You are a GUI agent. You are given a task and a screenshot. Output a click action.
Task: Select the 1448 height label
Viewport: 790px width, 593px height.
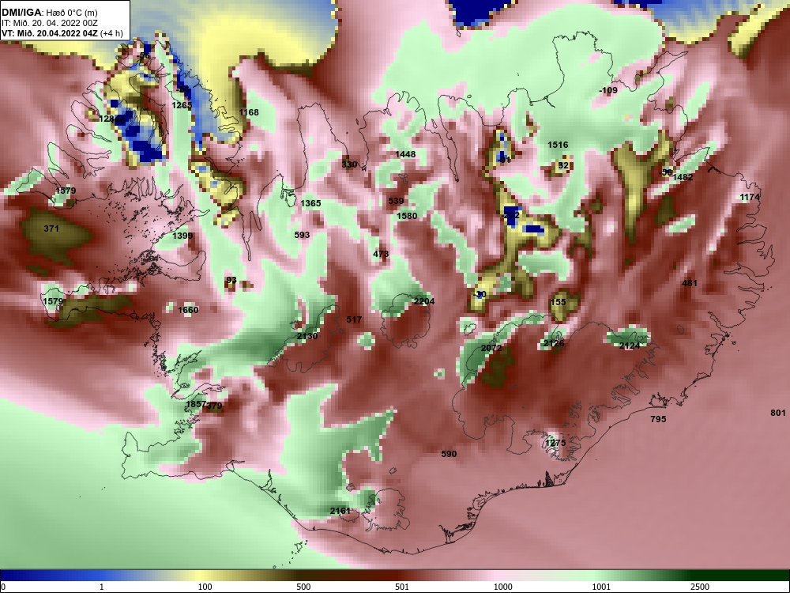(405, 154)
